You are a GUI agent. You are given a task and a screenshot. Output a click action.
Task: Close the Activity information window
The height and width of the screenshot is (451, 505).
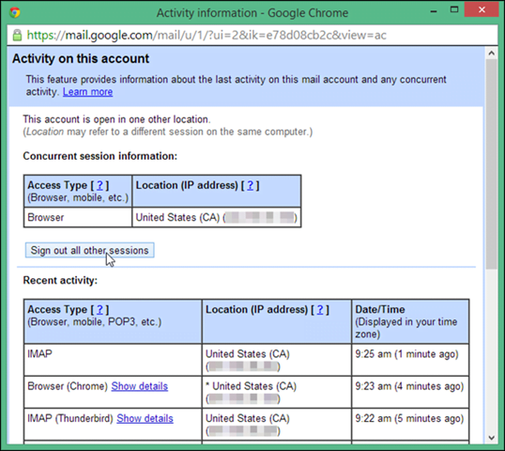coord(482,9)
